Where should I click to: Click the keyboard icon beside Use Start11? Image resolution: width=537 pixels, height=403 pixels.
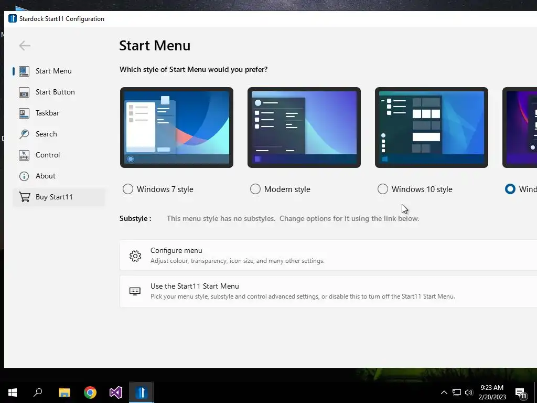[x=135, y=291]
